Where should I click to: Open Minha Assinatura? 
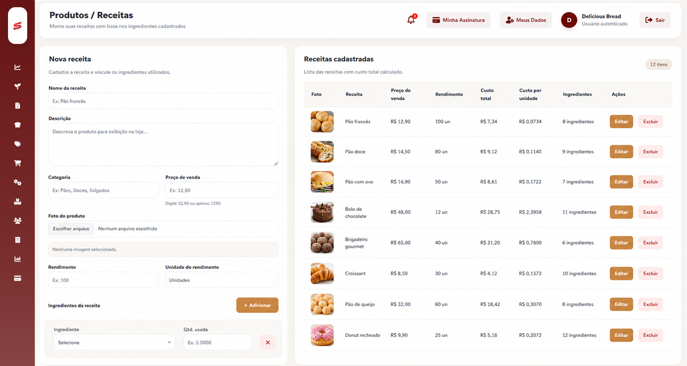click(x=459, y=20)
